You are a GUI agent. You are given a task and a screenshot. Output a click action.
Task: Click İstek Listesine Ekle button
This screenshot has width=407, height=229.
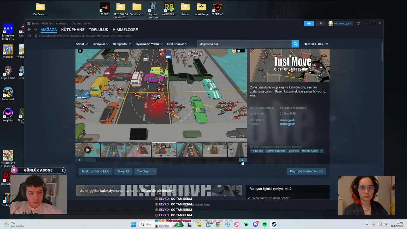[95, 171]
